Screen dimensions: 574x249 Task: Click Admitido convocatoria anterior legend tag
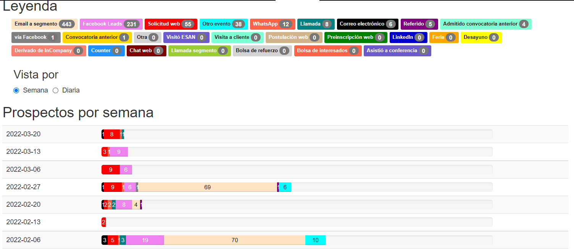(x=486, y=24)
